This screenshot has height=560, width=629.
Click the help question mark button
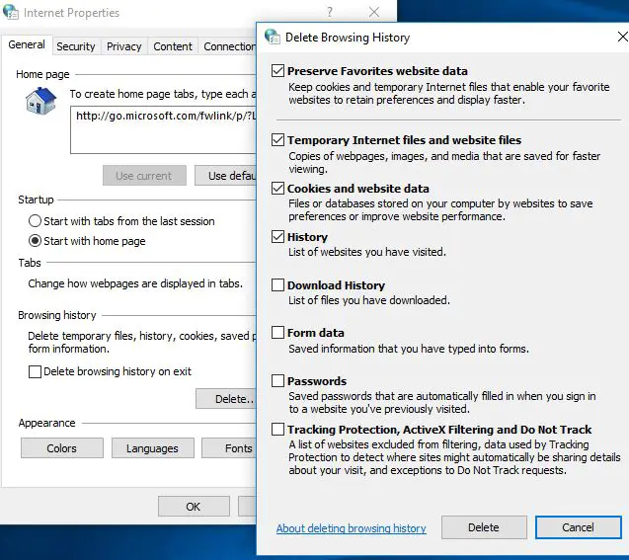(x=329, y=13)
